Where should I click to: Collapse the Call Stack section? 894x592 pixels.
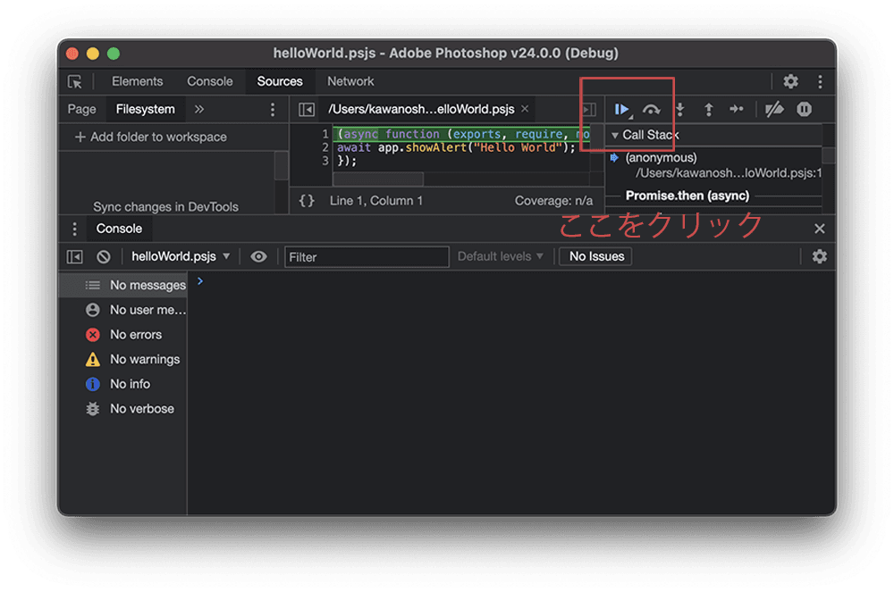(x=614, y=134)
